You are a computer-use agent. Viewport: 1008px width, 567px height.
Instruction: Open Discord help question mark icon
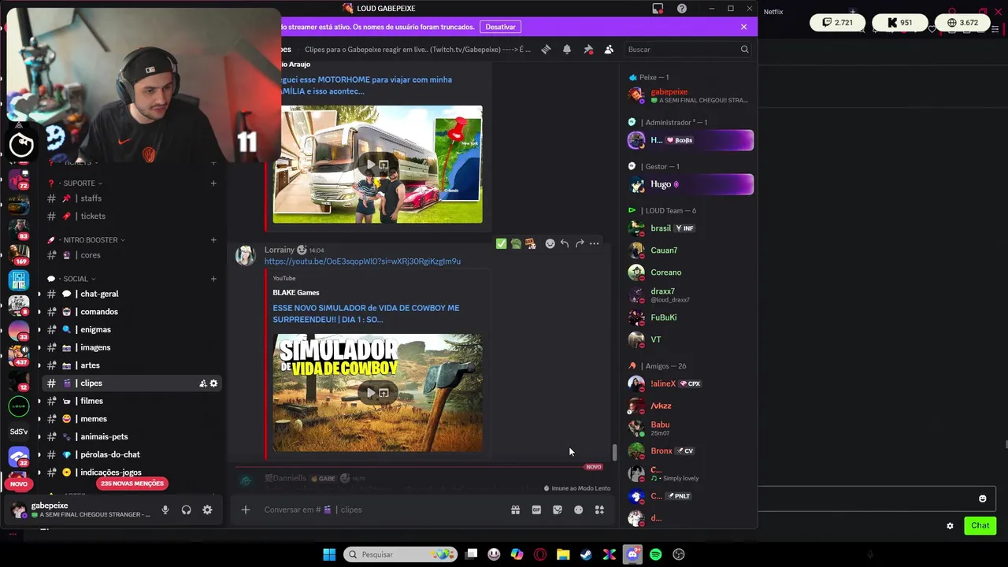click(682, 9)
